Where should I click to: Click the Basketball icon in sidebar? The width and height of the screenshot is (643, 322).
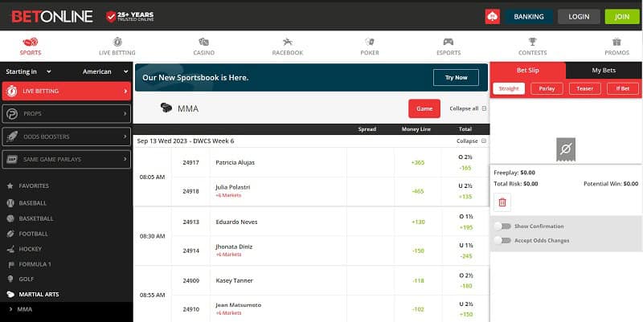(x=10, y=218)
